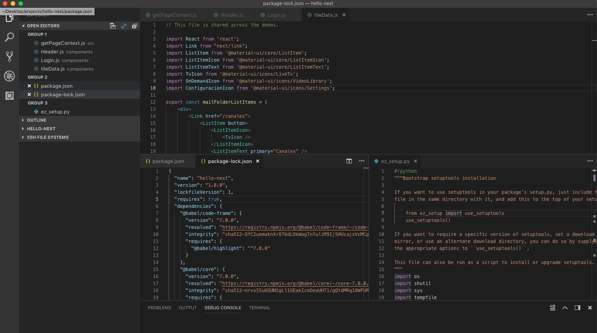Clear the debug console output
The height and width of the screenshot is (333, 597).
point(552,308)
